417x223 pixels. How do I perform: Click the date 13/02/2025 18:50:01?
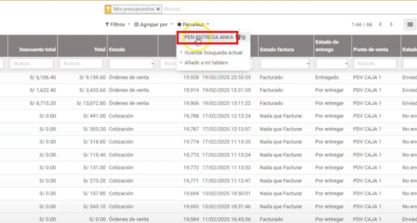[x=227, y=193]
